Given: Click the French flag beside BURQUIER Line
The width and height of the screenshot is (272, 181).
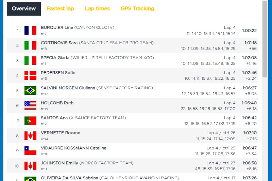Looking at the screenshot, I should [30, 31].
